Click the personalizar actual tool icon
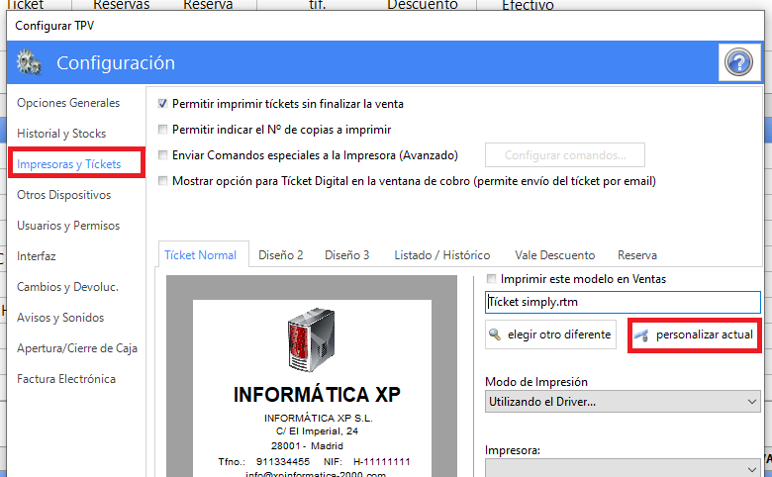Viewport: 772px width, 477px height. pos(642,334)
